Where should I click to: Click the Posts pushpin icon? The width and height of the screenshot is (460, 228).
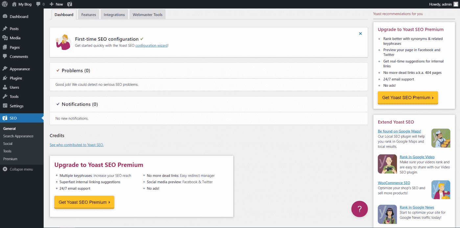pos(5,29)
